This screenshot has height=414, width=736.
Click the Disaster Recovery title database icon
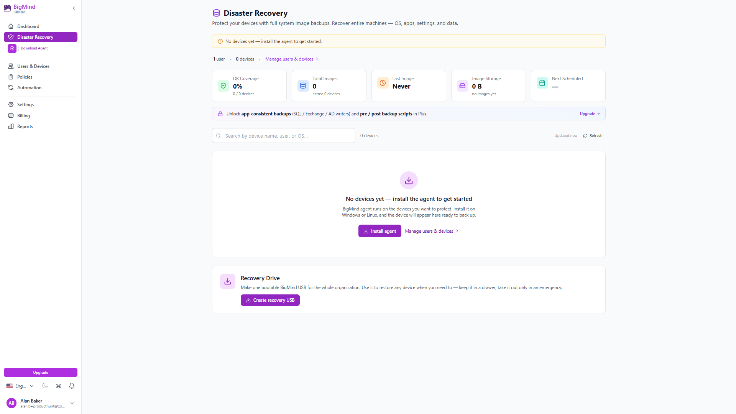(217, 13)
